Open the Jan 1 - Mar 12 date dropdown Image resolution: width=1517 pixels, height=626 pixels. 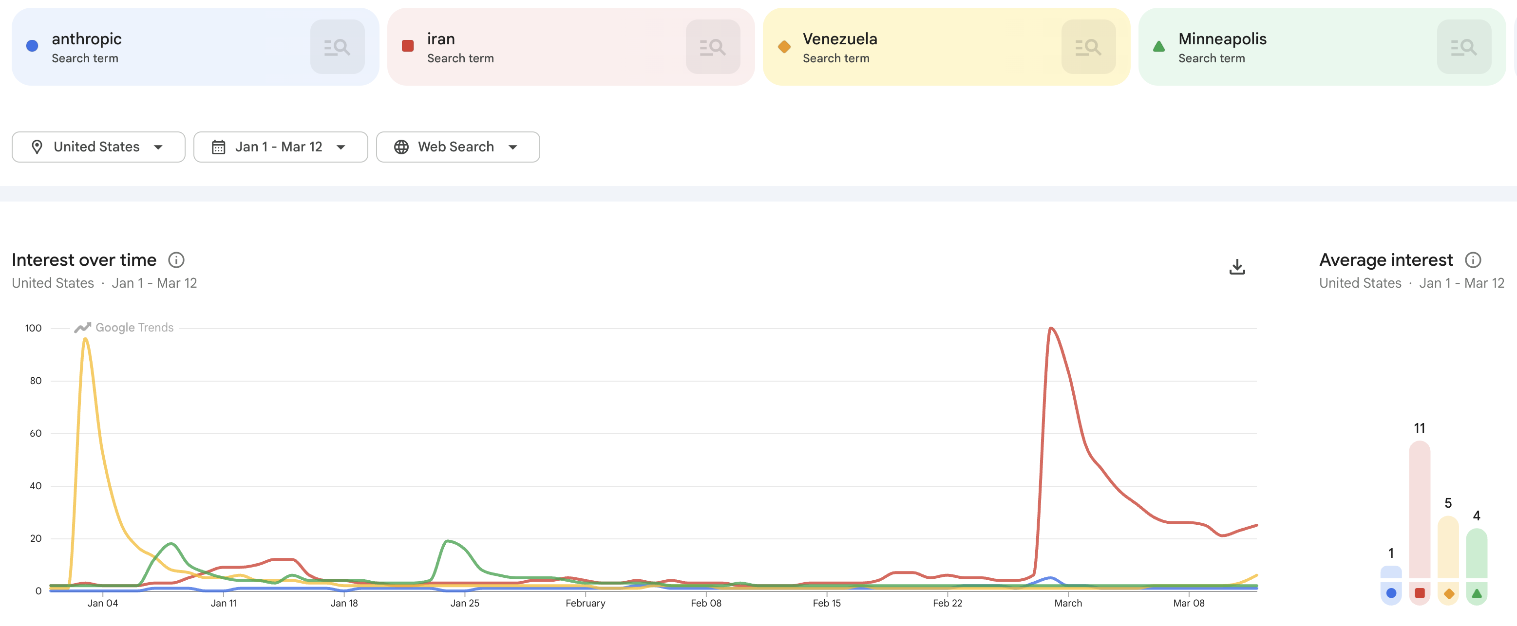[280, 147]
